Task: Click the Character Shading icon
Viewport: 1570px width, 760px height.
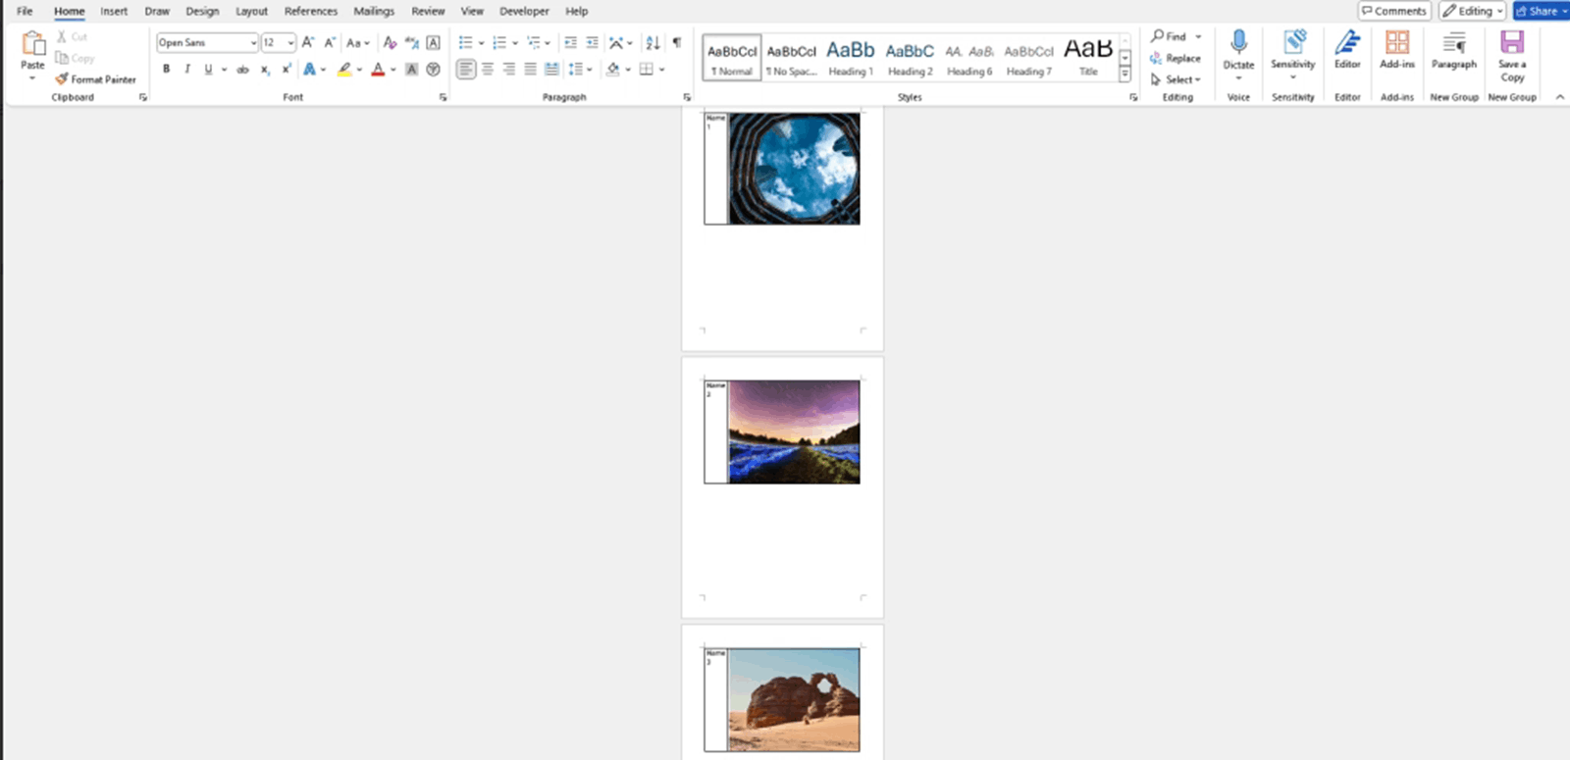Action: 411,70
